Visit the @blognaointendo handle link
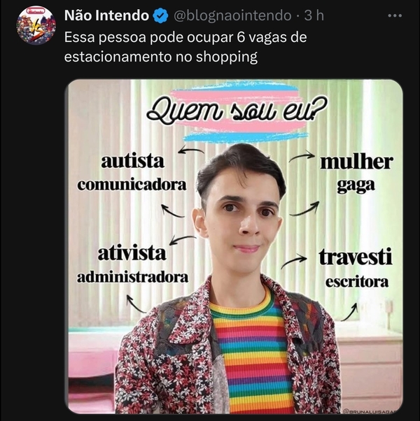 [x=232, y=15]
